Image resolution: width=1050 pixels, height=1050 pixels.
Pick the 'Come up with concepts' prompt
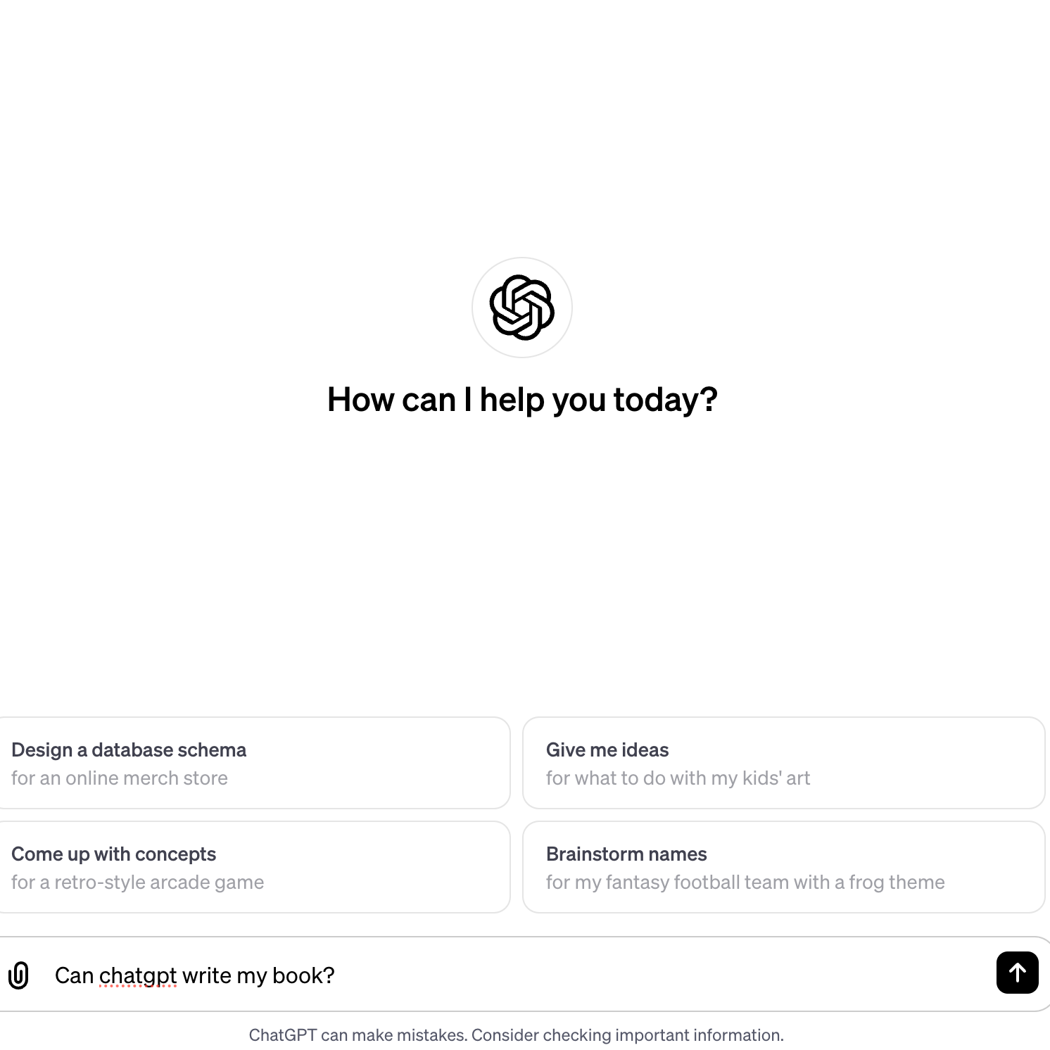253,867
